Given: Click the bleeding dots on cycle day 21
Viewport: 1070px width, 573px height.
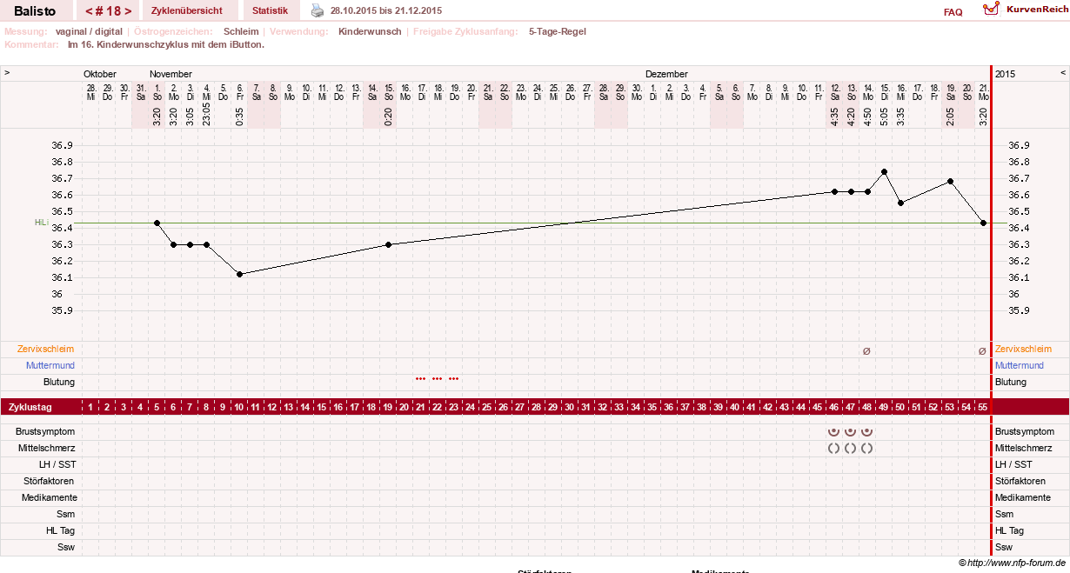Looking at the screenshot, I should (x=421, y=379).
